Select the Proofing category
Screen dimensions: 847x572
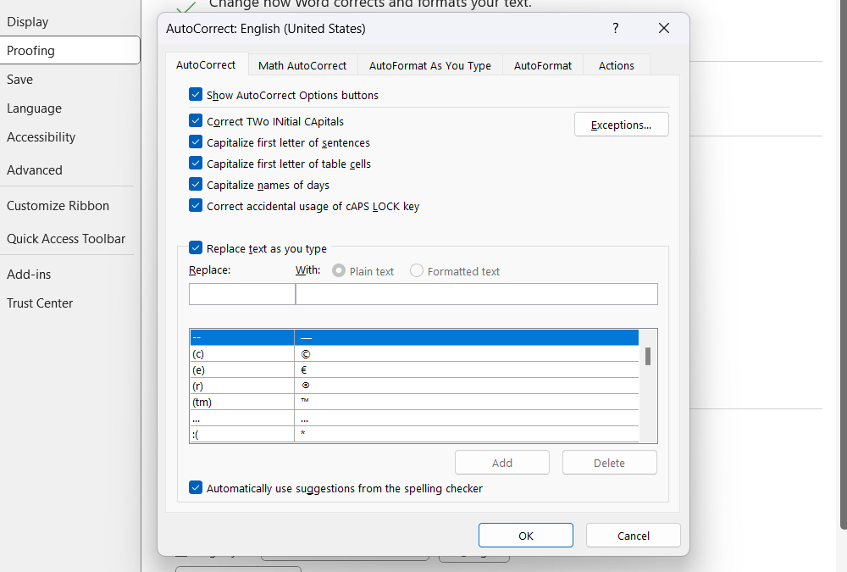click(69, 50)
